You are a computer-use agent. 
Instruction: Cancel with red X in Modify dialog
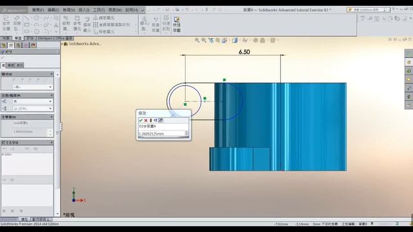pyautogui.click(x=146, y=121)
